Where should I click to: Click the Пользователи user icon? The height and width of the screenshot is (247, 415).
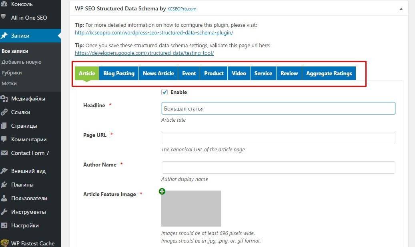4,198
